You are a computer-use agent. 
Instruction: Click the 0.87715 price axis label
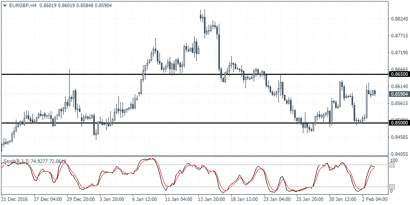(x=399, y=36)
